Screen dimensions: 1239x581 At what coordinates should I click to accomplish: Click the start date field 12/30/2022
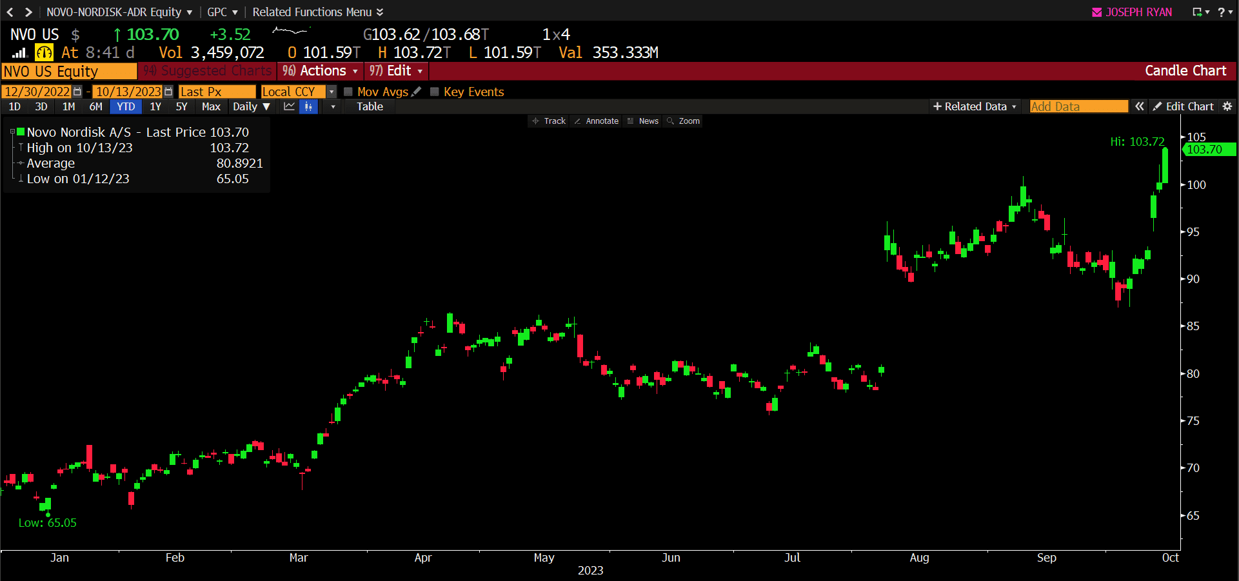(x=37, y=92)
